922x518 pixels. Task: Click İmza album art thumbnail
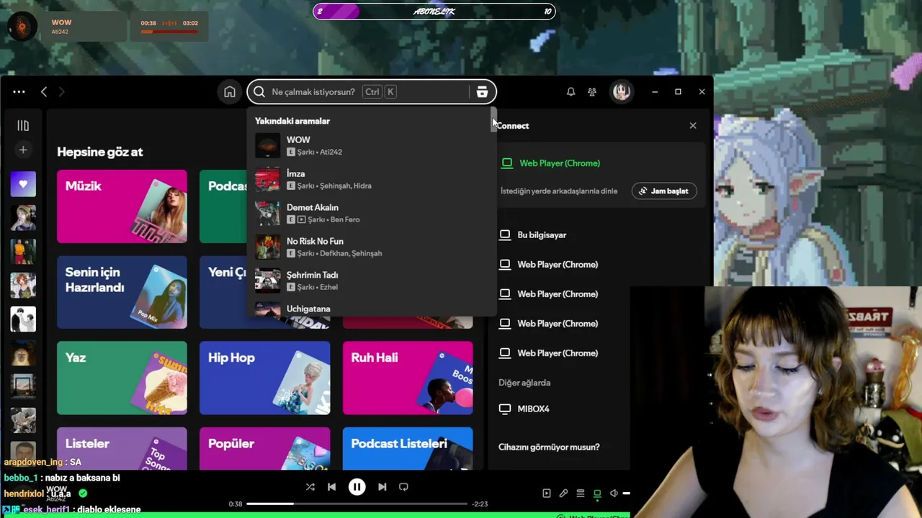(x=267, y=179)
